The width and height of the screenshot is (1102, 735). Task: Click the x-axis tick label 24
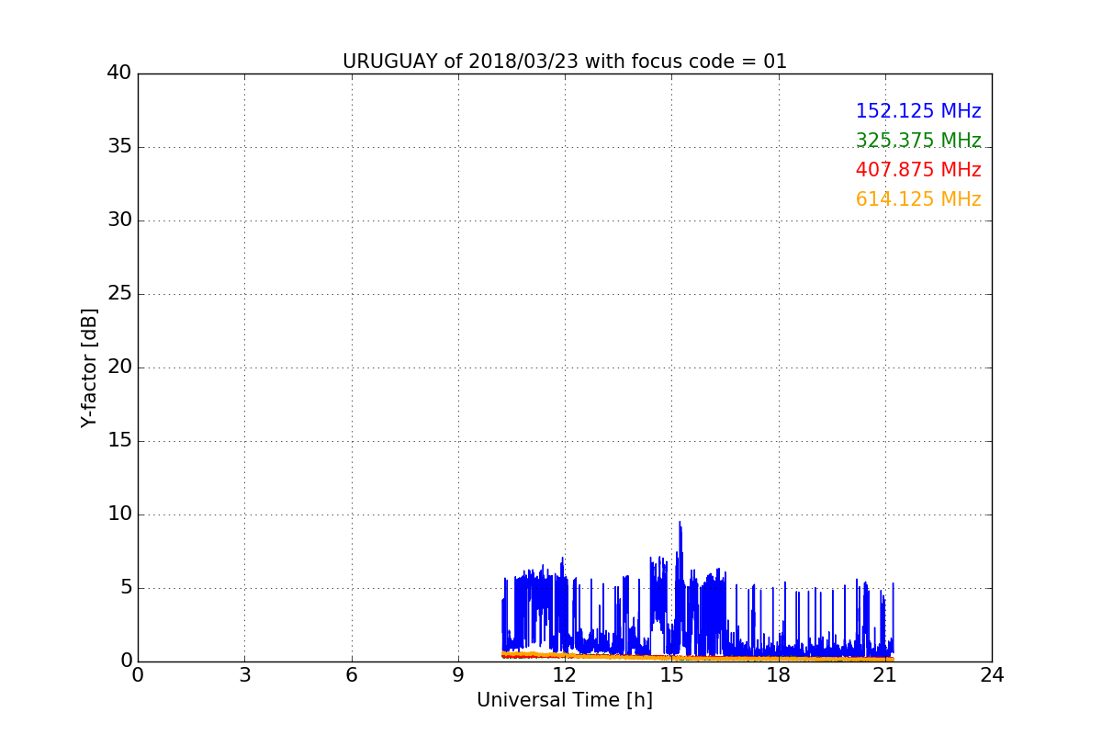[x=992, y=675]
